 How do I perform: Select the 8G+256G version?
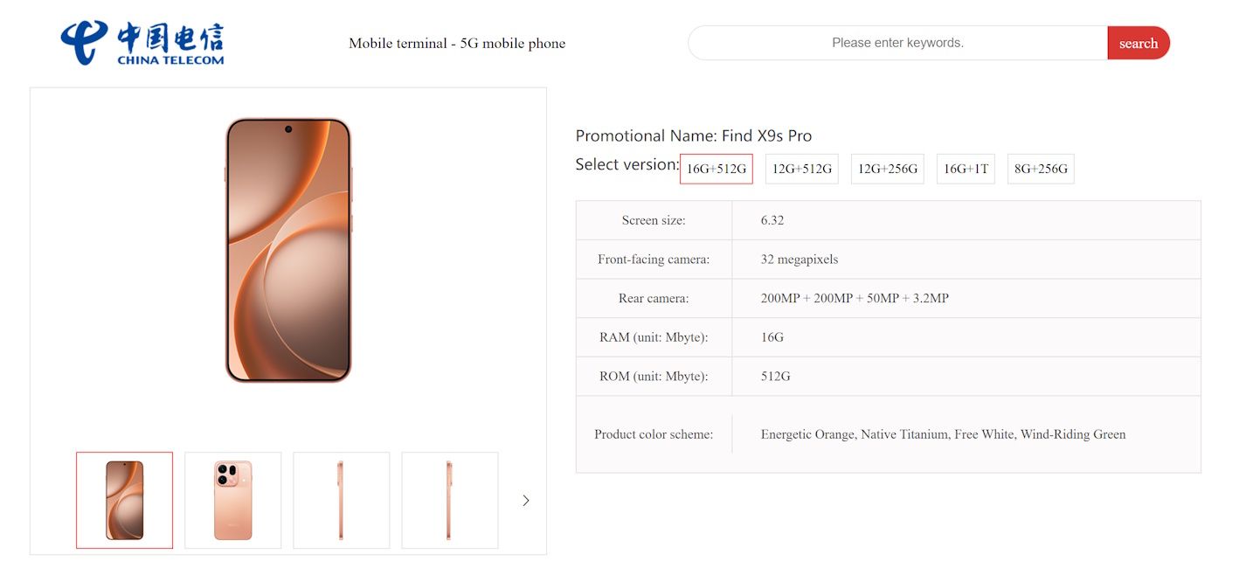[1040, 169]
